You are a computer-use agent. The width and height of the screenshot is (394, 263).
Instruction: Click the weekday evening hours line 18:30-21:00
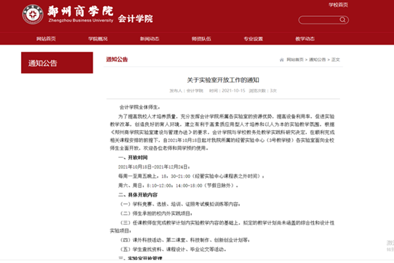tap(191, 176)
